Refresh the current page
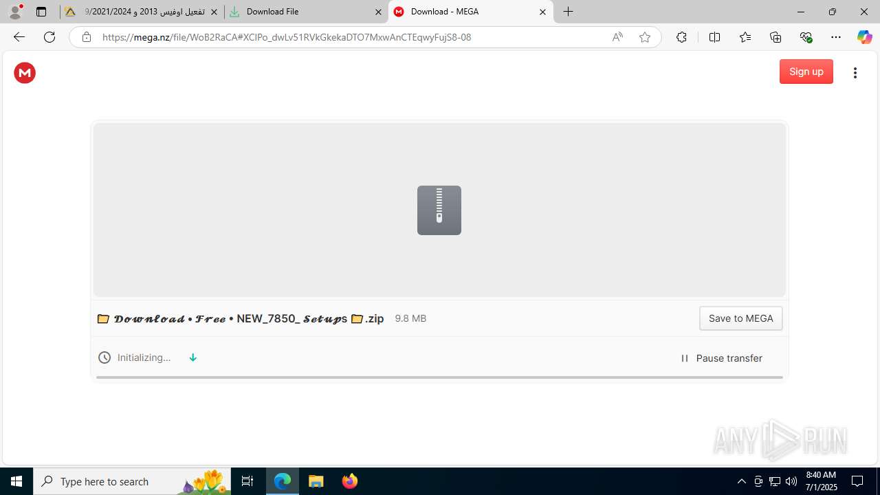This screenshot has height=495, width=880. [x=49, y=37]
